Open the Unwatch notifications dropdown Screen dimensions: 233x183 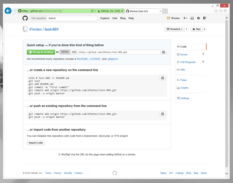click(x=174, y=29)
